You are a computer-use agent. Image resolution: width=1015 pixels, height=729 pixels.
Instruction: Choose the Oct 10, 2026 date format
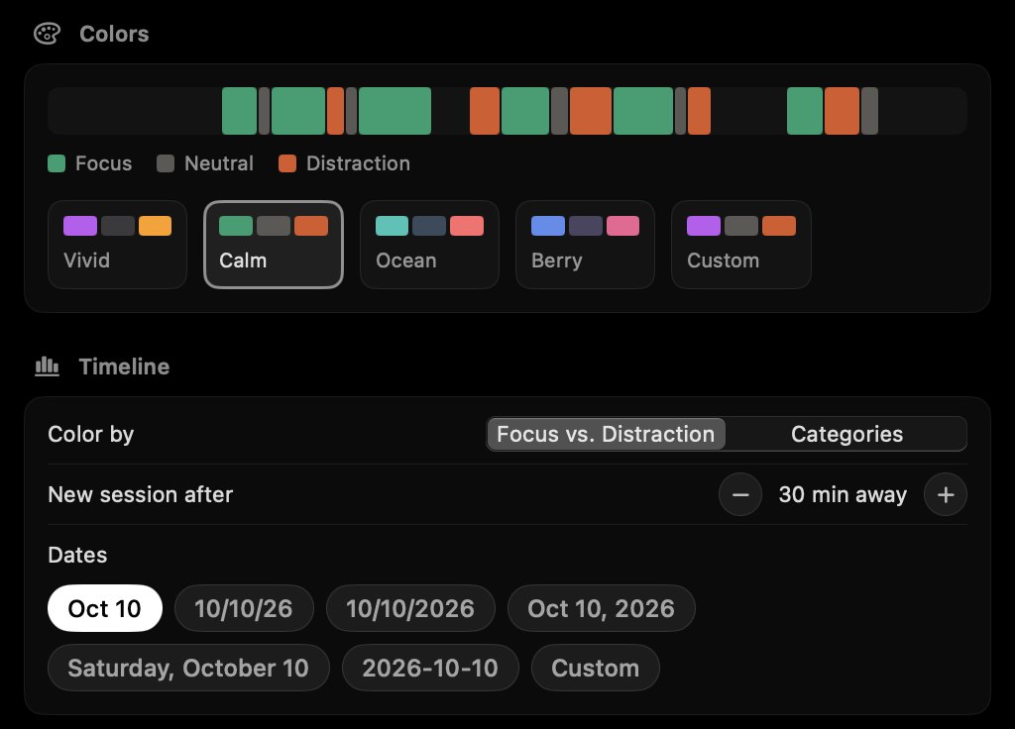pyautogui.click(x=602, y=609)
